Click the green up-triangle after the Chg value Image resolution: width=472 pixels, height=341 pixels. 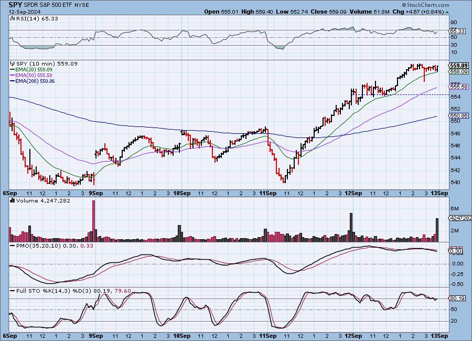pyautogui.click(x=447, y=12)
